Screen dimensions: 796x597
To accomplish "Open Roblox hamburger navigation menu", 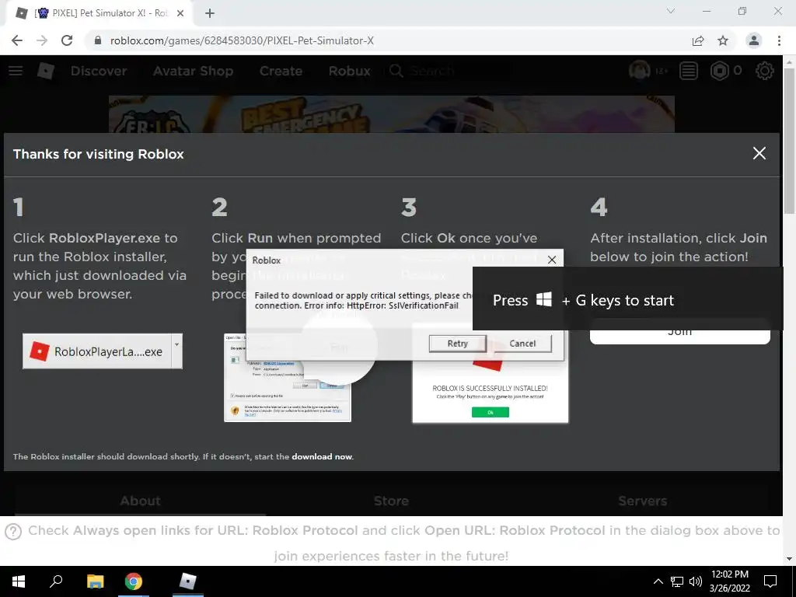I will pyautogui.click(x=16, y=71).
